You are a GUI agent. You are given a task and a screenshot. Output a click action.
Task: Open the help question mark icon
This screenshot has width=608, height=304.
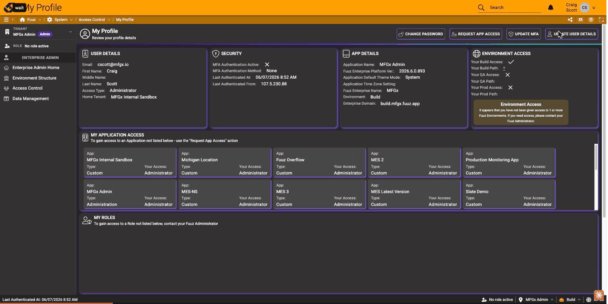tap(591, 19)
